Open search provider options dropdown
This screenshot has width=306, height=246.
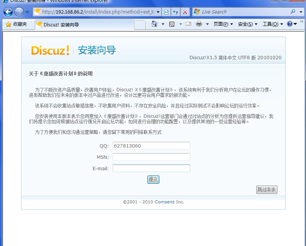click(x=301, y=12)
